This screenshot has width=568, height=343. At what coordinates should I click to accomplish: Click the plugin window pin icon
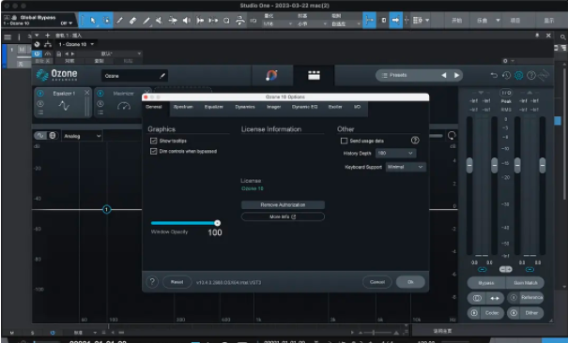click(x=537, y=35)
